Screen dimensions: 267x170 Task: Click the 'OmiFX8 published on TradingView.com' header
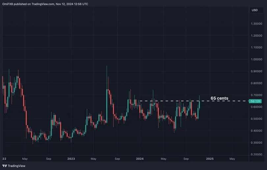[45, 4]
